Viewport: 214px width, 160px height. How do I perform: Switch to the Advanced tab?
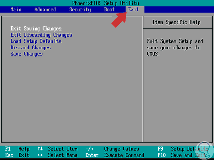(45, 10)
